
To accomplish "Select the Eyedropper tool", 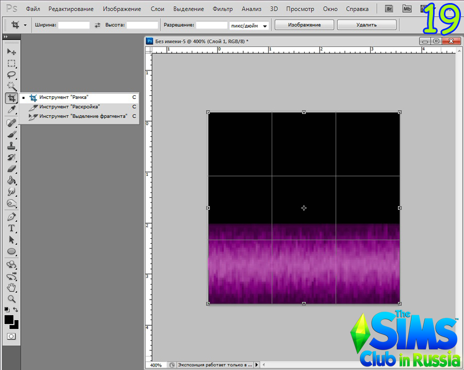I will (x=11, y=110).
